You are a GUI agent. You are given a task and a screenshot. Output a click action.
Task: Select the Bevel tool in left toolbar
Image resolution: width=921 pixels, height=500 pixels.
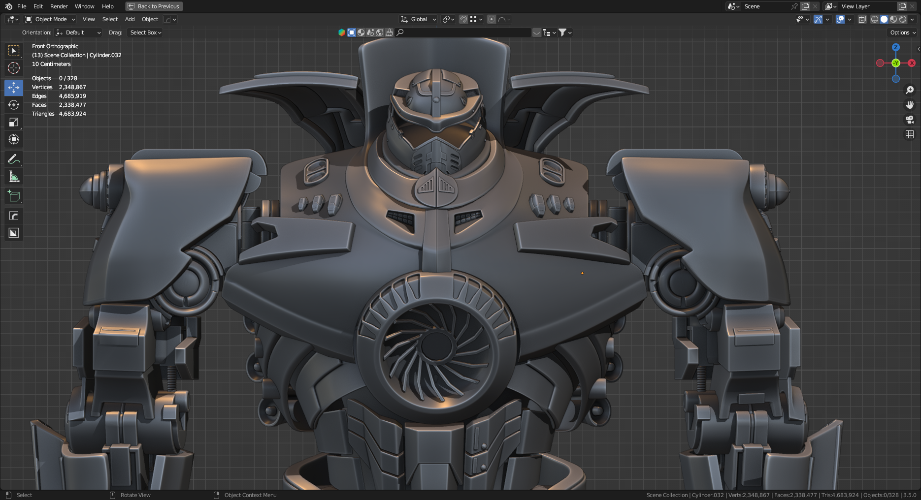[14, 216]
